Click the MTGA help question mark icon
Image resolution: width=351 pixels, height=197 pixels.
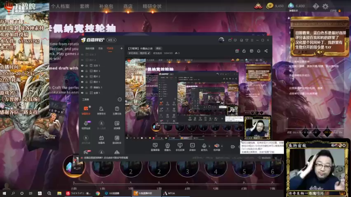coord(315,6)
